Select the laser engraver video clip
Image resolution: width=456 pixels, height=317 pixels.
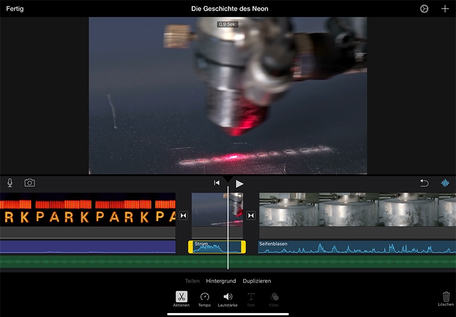(217, 210)
